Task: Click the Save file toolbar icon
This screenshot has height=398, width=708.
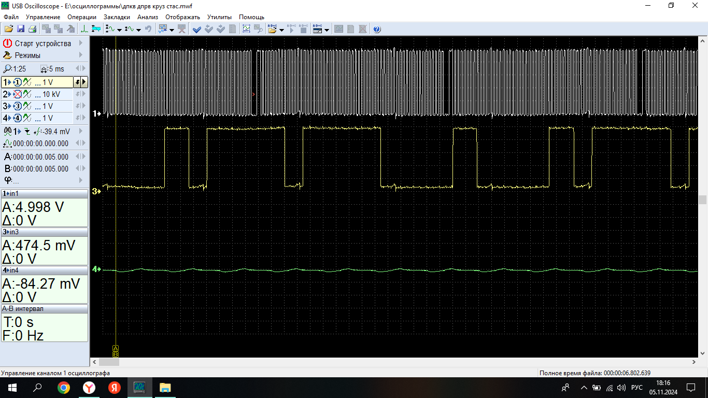Action: click(x=21, y=29)
